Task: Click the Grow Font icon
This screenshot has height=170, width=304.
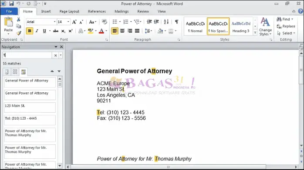Action: (x=74, y=22)
